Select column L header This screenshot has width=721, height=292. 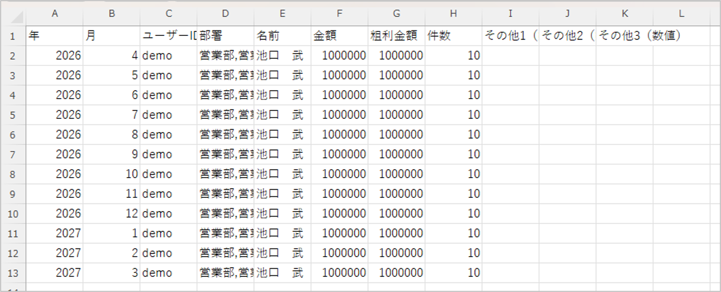coord(681,14)
